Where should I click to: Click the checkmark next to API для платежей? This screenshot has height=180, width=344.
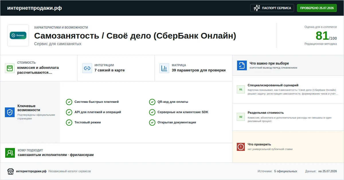tap(69, 112)
